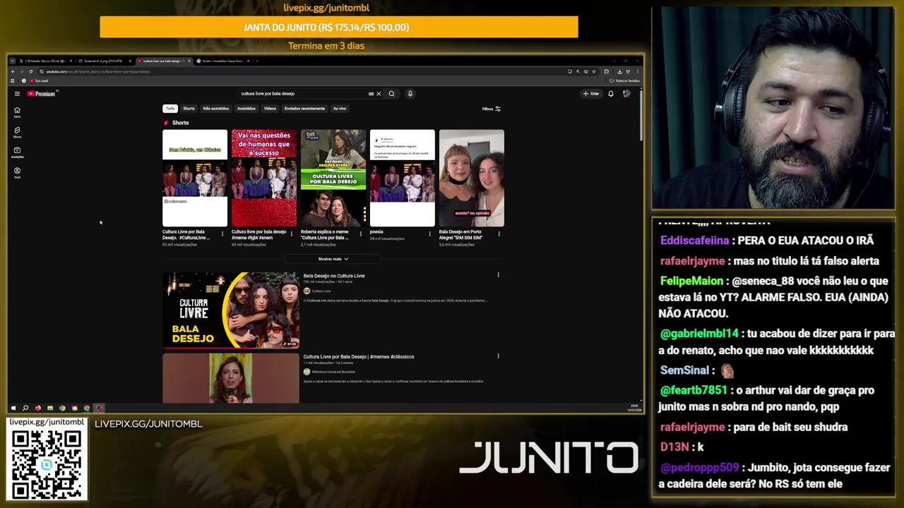
Task: Open the Windows Start button
Action: click(x=13, y=408)
